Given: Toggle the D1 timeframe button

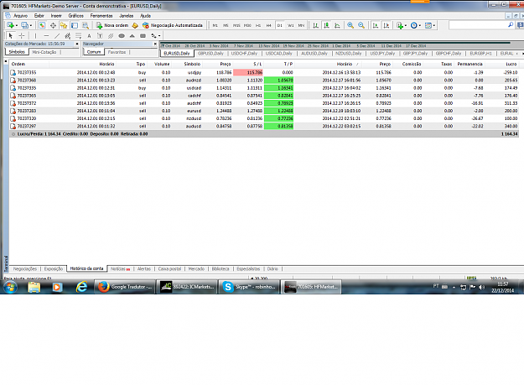Looking at the screenshot, I should point(280,25).
